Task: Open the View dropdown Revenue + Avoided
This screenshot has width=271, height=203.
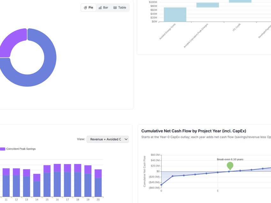Action: 108,139
